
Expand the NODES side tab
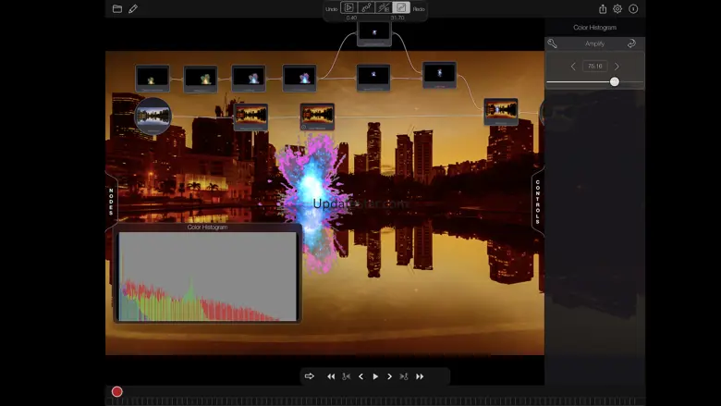(111, 202)
